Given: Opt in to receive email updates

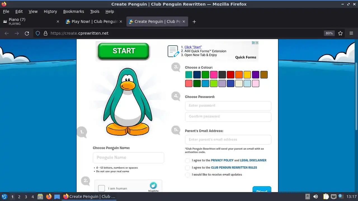Looking at the screenshot, I should tap(187, 175).
